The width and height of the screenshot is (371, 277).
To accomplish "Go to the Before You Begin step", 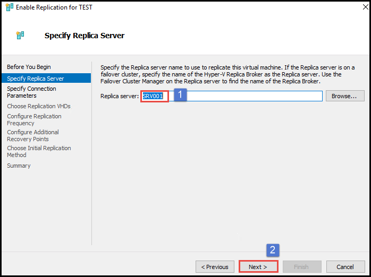I will [29, 67].
